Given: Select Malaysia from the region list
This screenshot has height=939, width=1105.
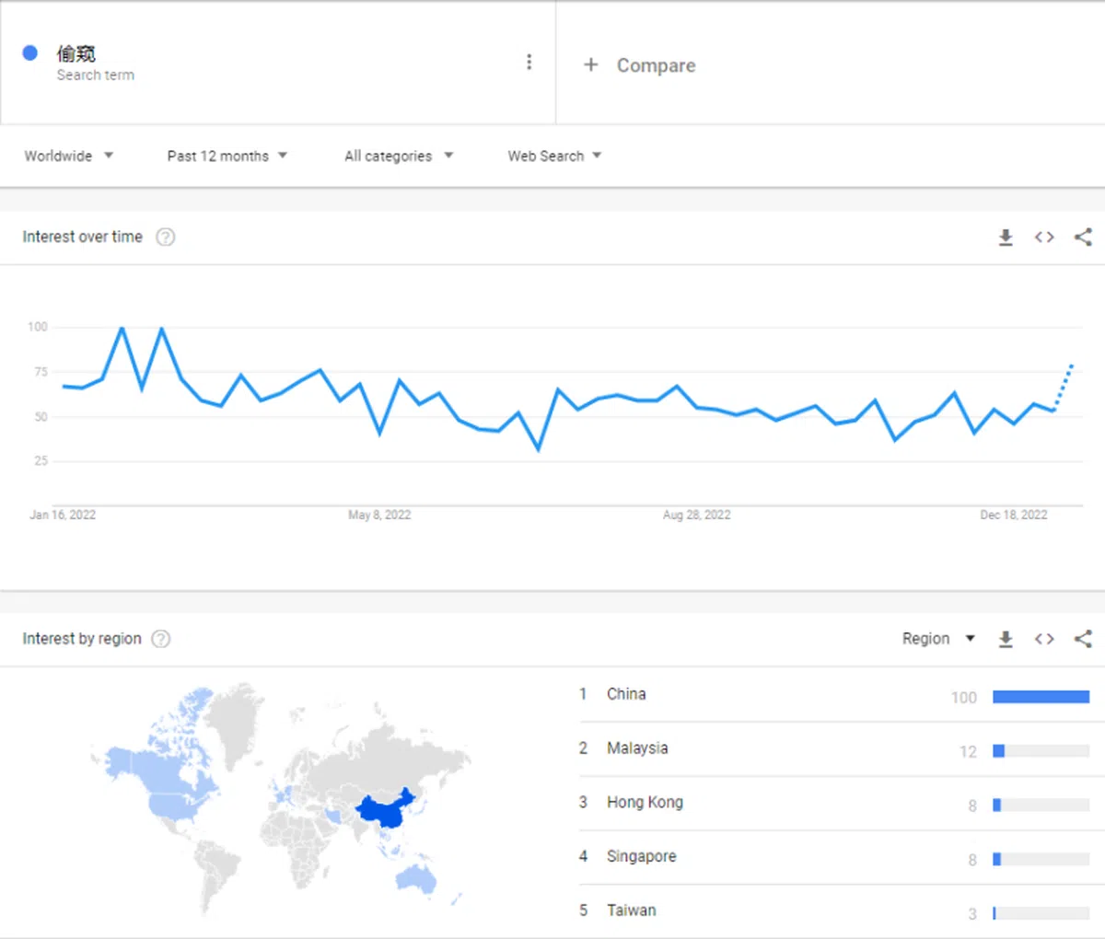Looking at the screenshot, I should [637, 748].
